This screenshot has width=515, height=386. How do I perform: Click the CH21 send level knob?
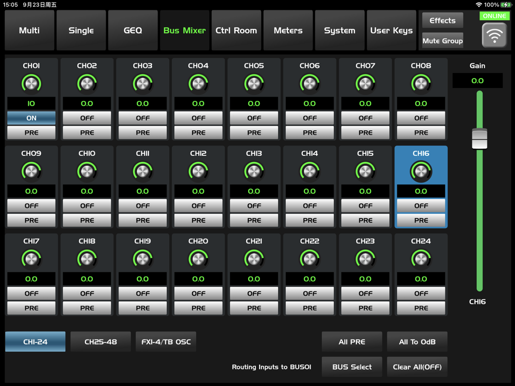[254, 259]
